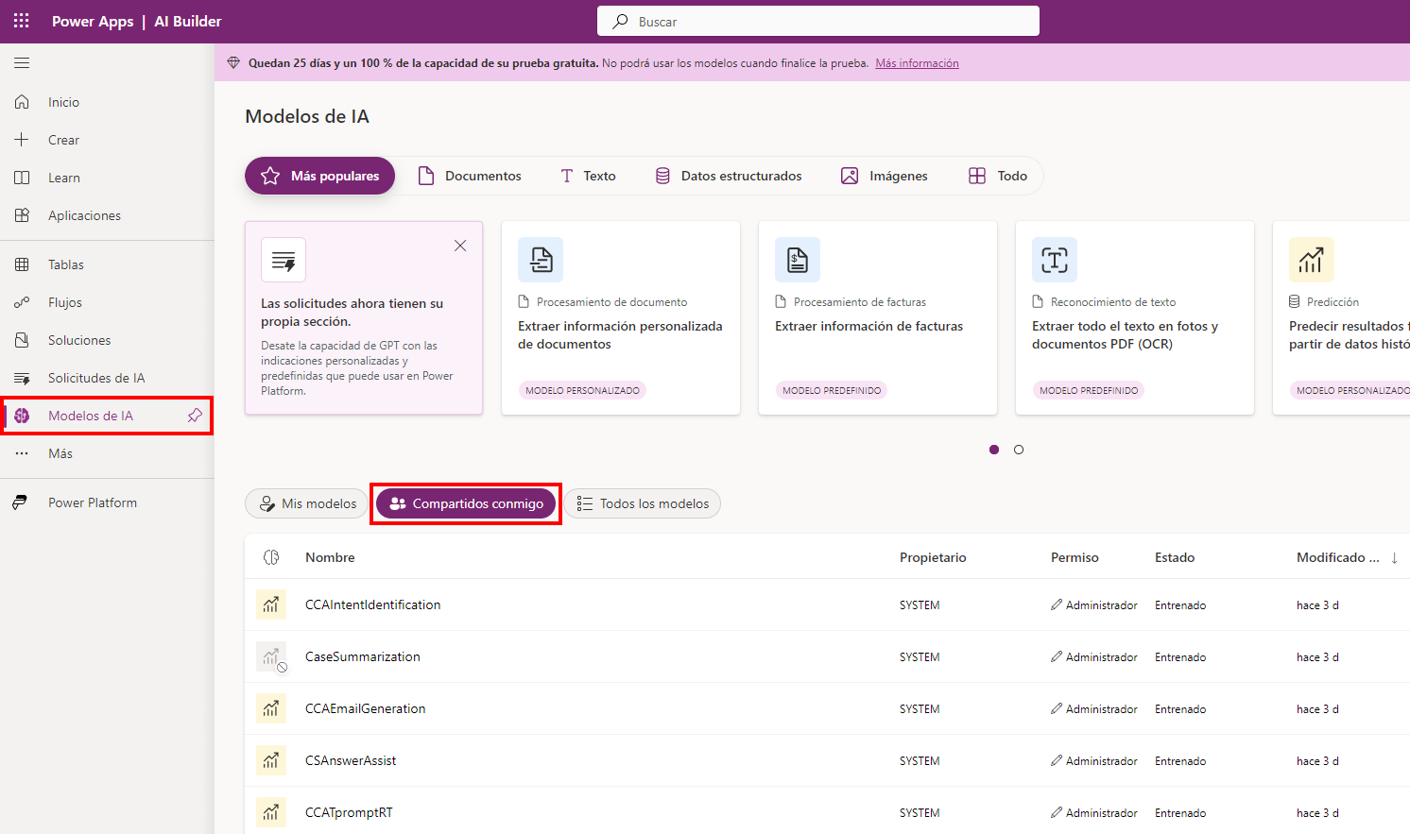1410x834 pixels.
Task: Click the Power Apps title
Action: (93, 21)
